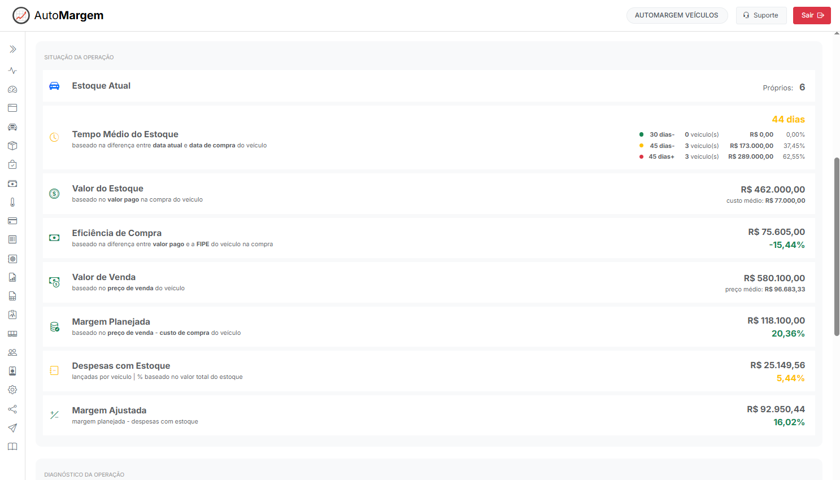Select the Estoque Atual row
840x480 pixels.
[x=428, y=86]
